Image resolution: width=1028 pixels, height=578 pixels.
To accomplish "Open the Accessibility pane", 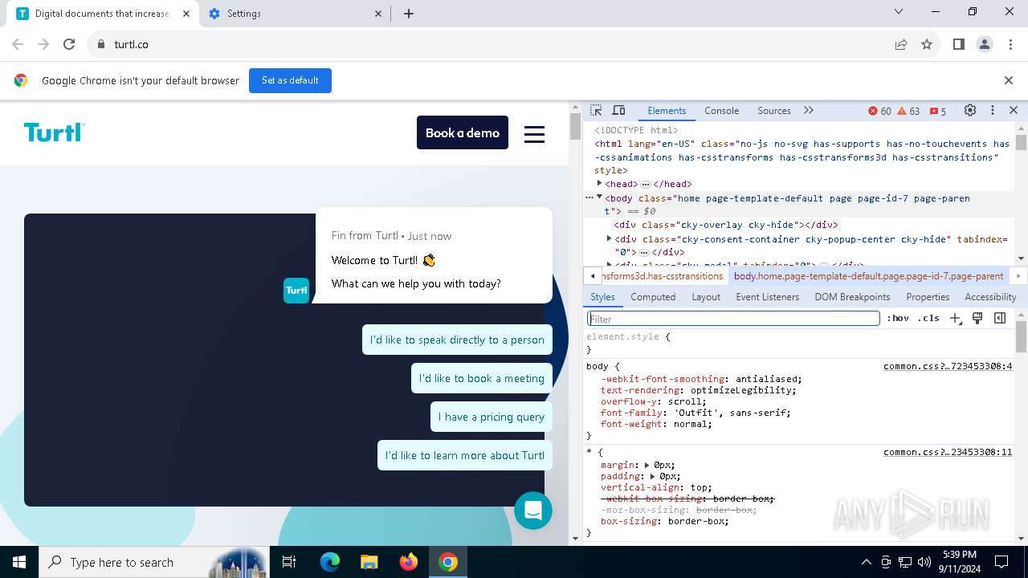I will [x=990, y=297].
